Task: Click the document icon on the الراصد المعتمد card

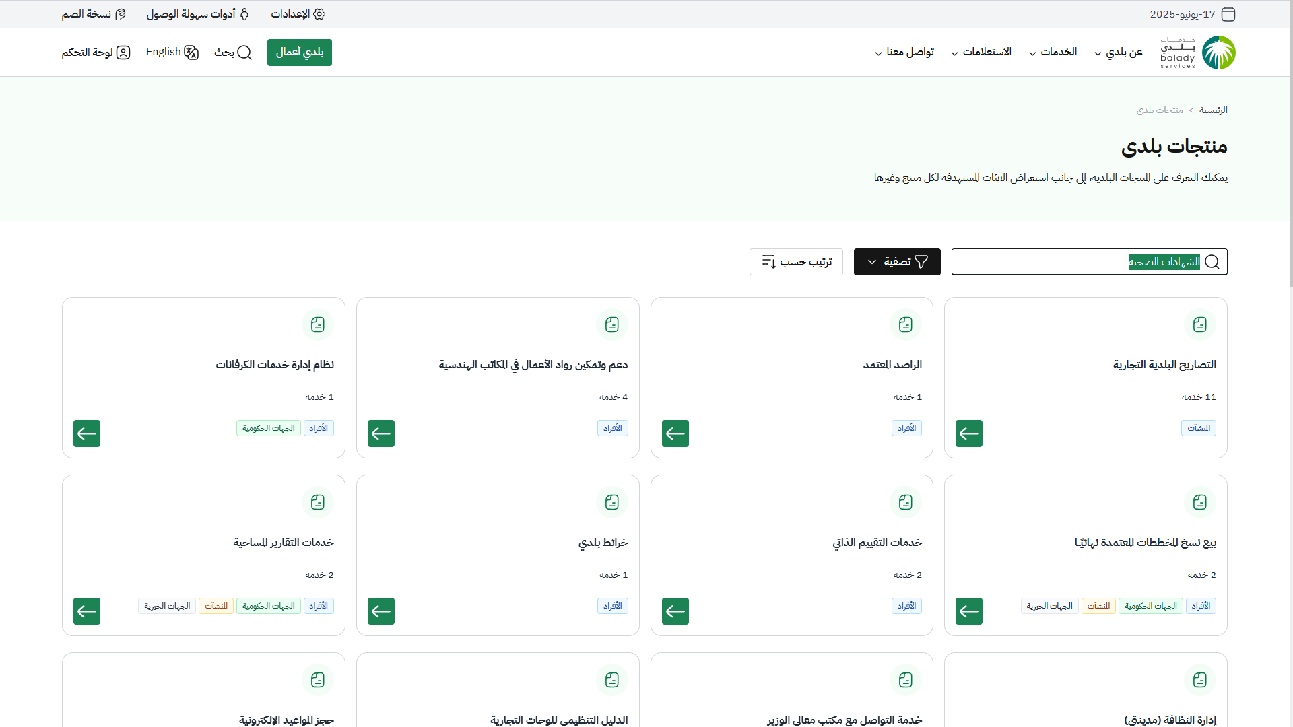Action: (x=905, y=324)
